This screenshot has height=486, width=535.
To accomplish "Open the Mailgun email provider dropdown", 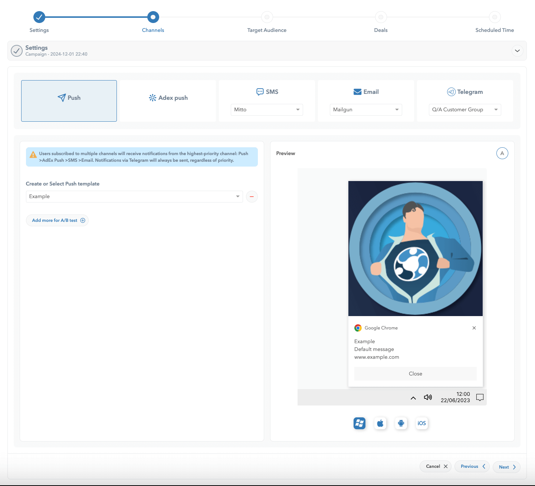I will pyautogui.click(x=366, y=110).
